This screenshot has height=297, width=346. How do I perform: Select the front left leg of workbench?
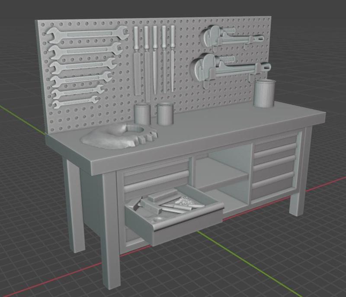click(111, 230)
